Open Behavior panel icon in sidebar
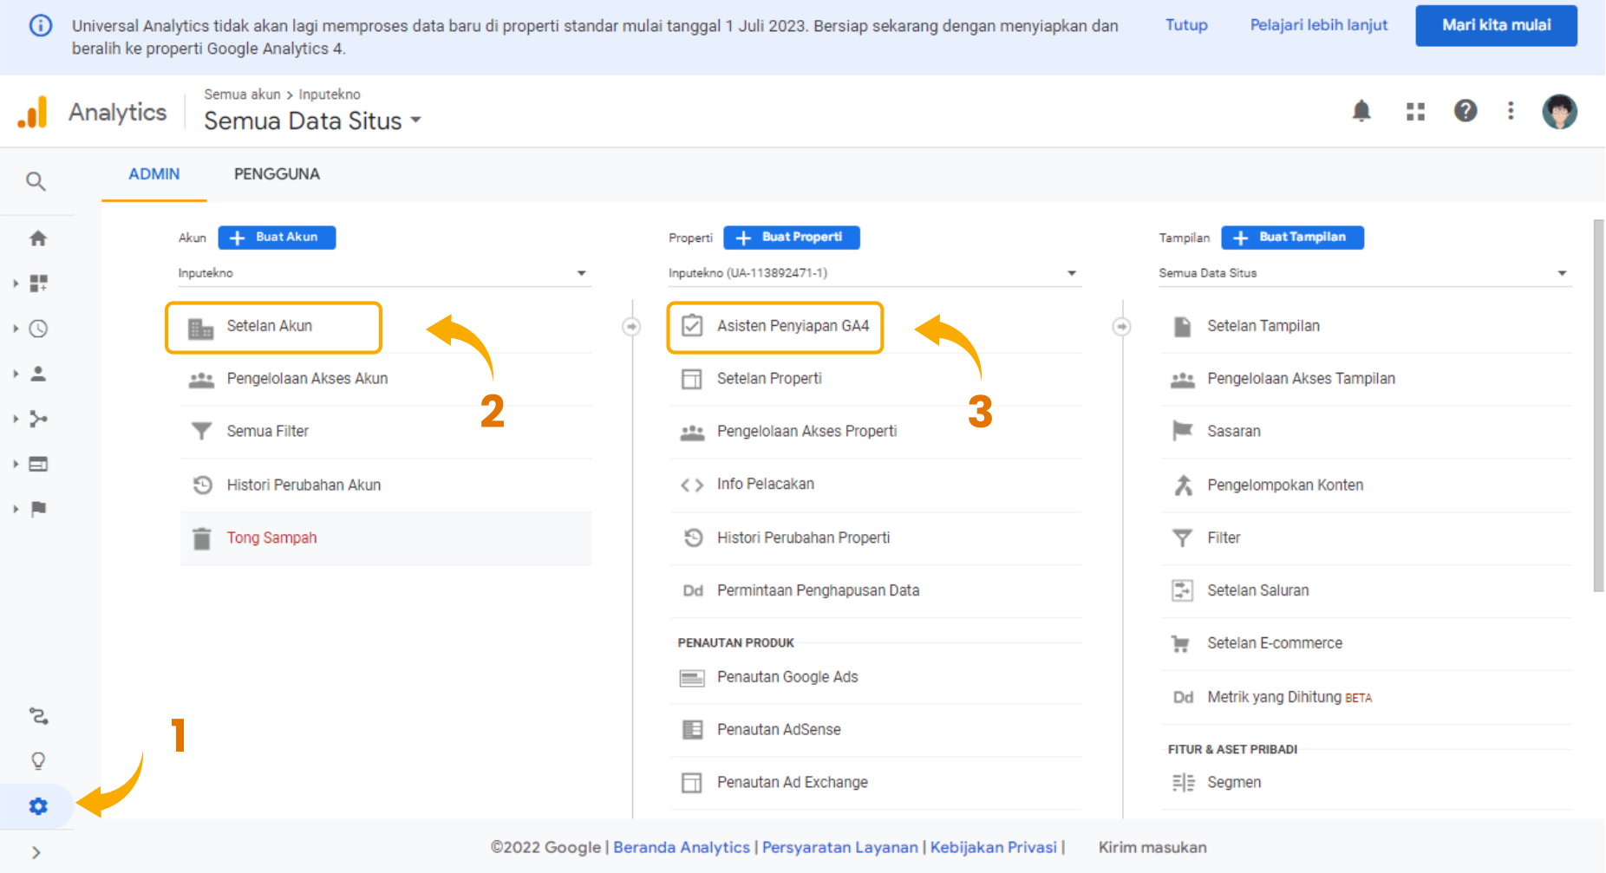The height and width of the screenshot is (873, 1606). point(38,464)
